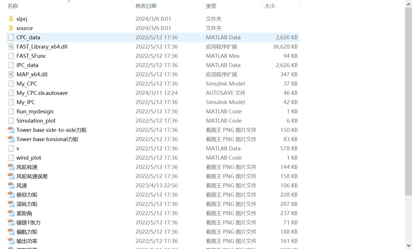Screen dimensions: 412x249
Task: Sort files by 大小 column header
Action: [269, 6]
